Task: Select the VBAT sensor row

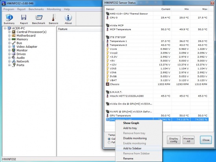Action: (x=157, y=80)
